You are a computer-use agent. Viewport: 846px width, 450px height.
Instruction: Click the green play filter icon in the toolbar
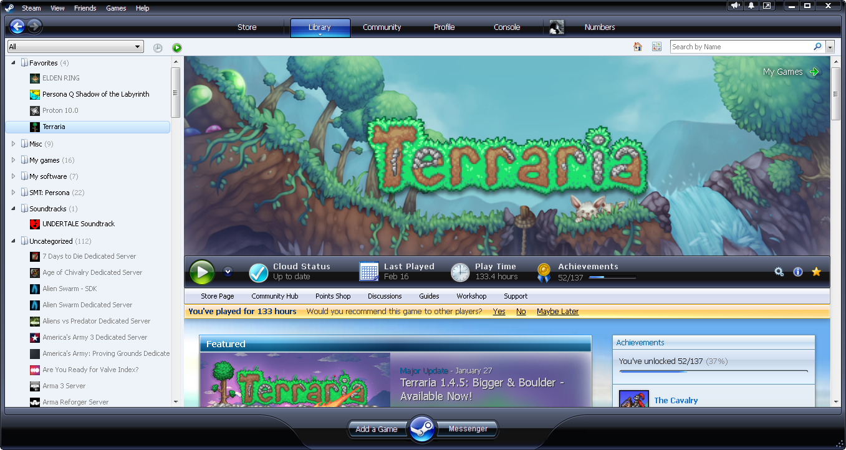click(x=177, y=47)
